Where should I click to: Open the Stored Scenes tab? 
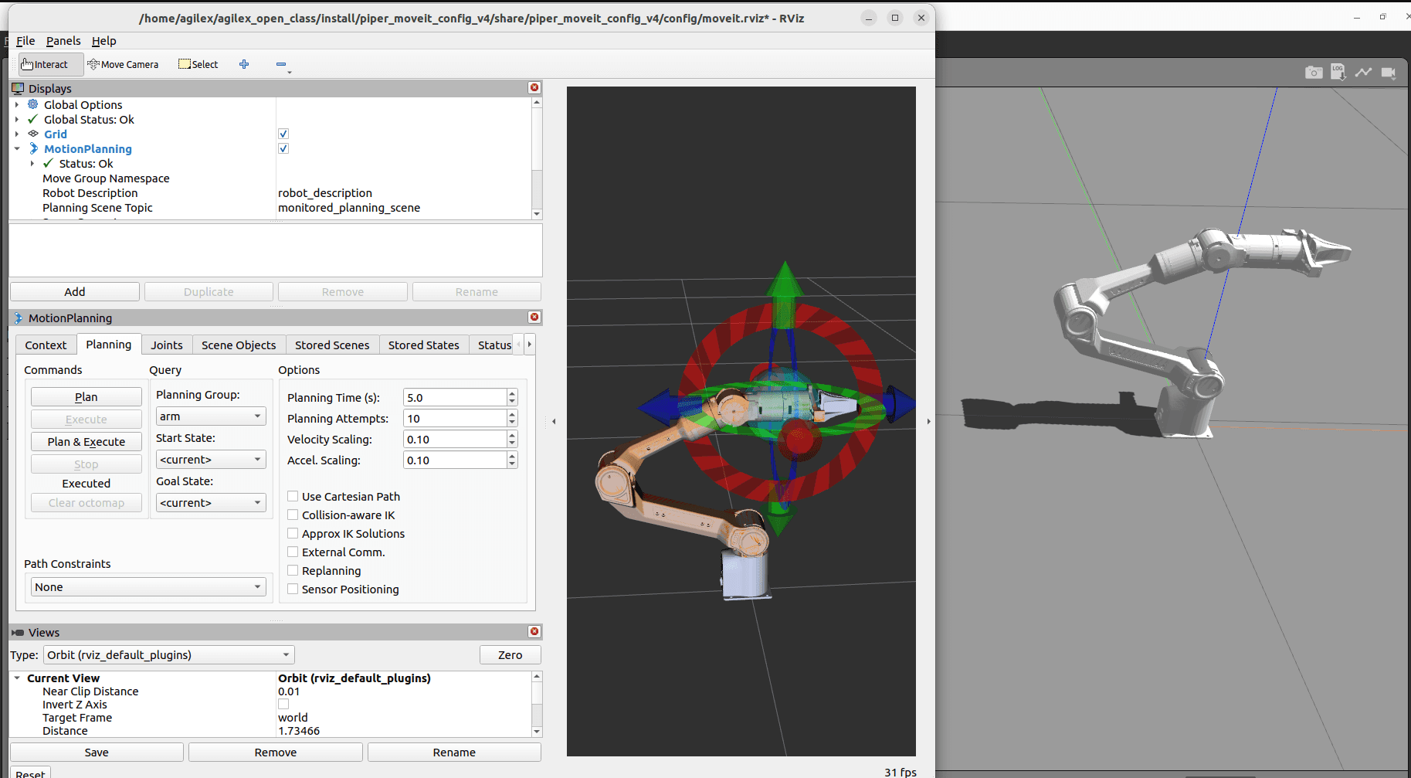pyautogui.click(x=332, y=345)
